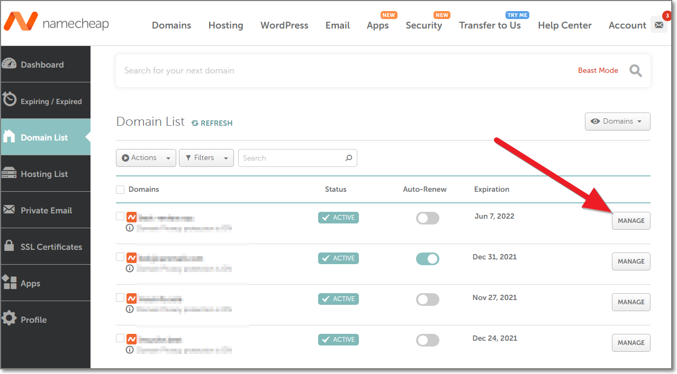
Task: Click the domain list Search field
Action: (297, 158)
